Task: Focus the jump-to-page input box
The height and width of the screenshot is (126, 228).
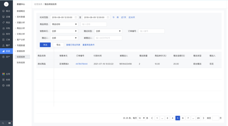Action: tap(216, 118)
